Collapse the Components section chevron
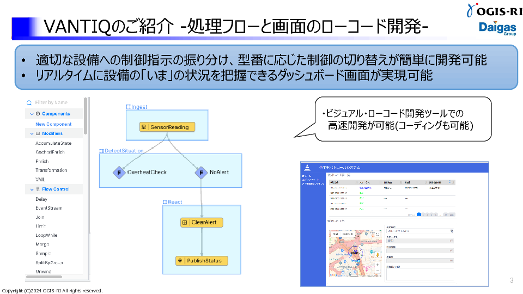The height and width of the screenshot is (294, 523). [31, 114]
